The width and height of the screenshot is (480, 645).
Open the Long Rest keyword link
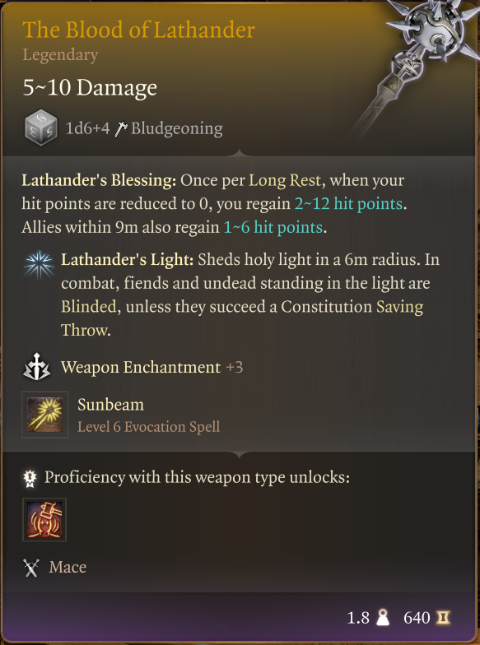(x=285, y=181)
